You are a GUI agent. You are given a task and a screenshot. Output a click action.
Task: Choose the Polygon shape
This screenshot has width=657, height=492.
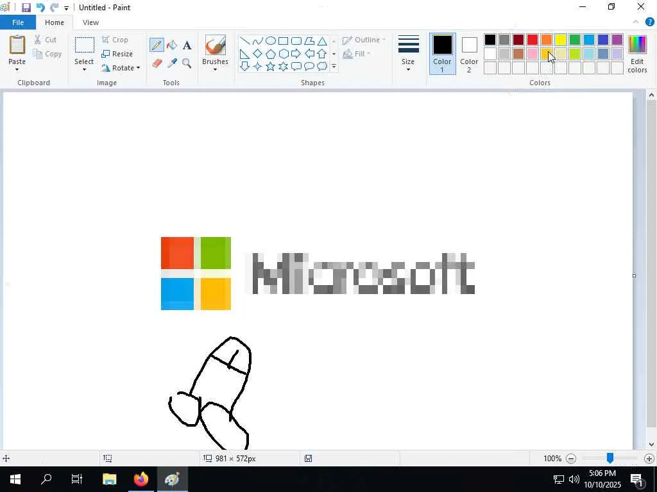309,41
